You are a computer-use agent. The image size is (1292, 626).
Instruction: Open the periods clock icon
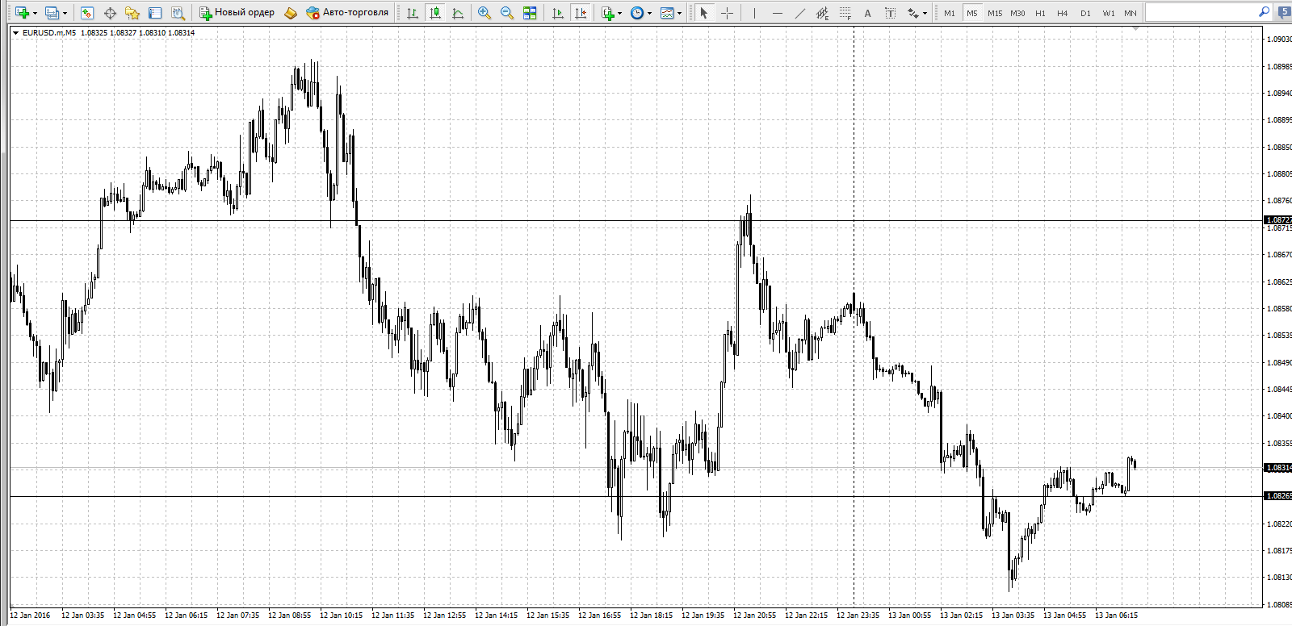click(x=637, y=13)
